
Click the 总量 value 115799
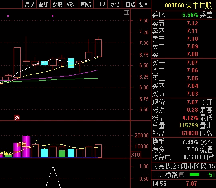click(188, 125)
